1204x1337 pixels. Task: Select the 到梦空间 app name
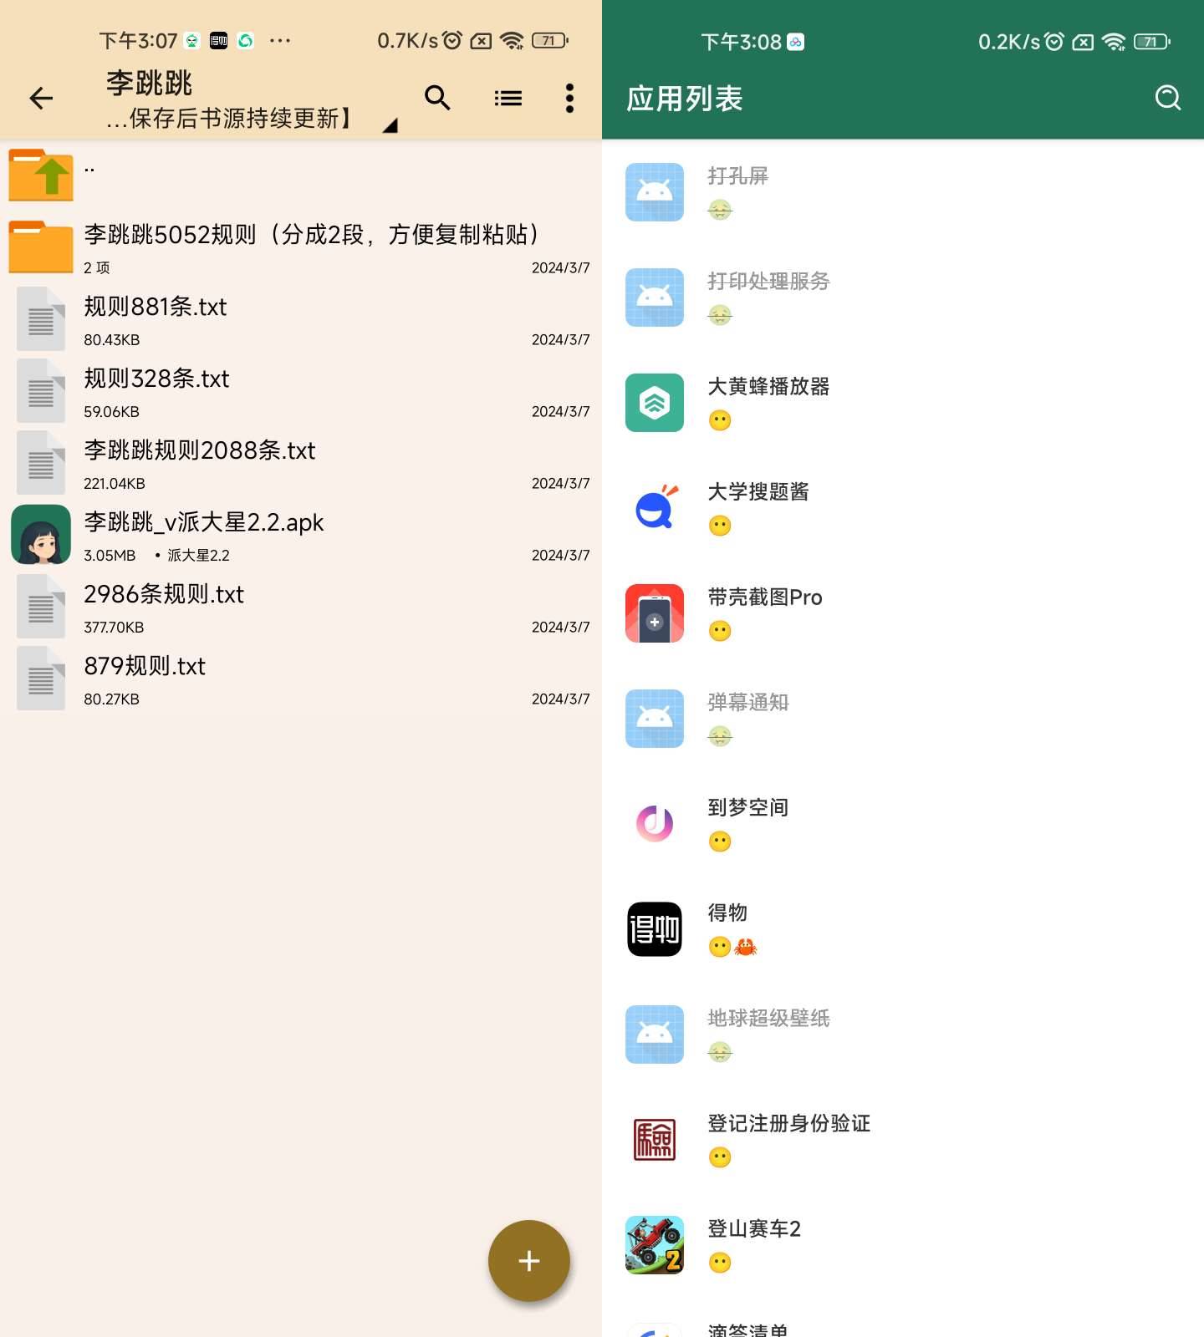[x=748, y=807]
